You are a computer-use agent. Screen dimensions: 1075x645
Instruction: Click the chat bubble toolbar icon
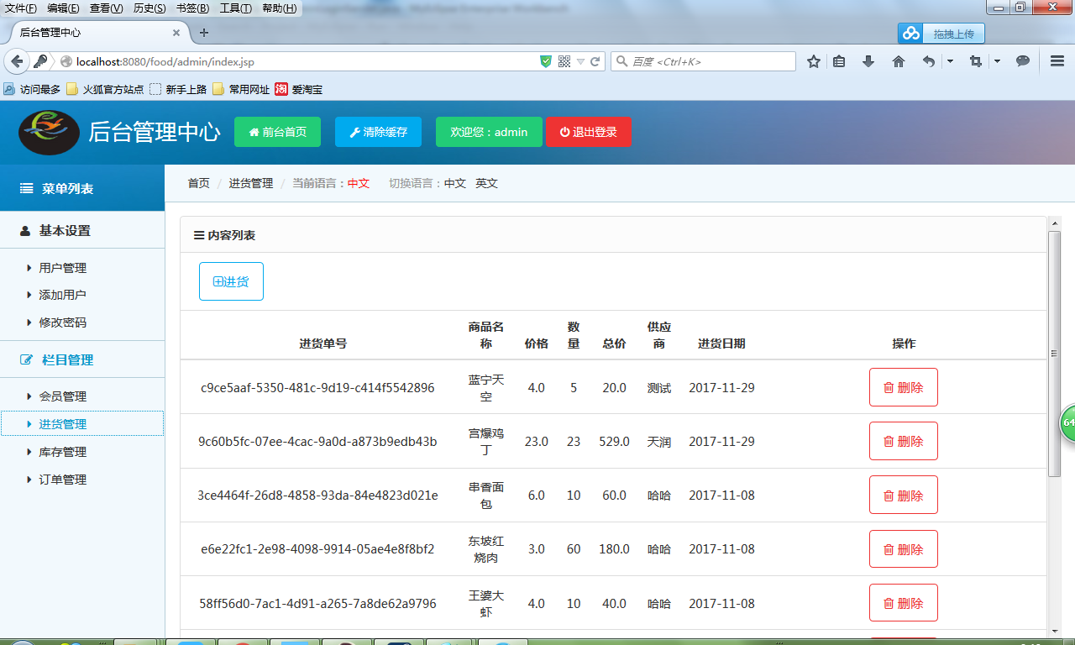(1023, 61)
